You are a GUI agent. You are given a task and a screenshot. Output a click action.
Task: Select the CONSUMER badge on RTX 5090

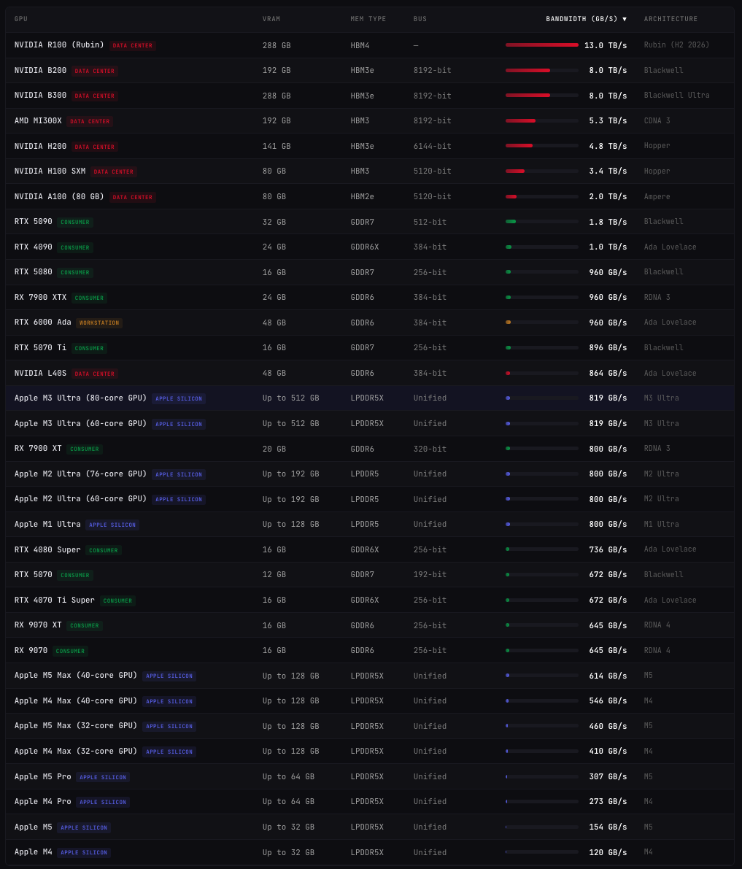(x=75, y=223)
